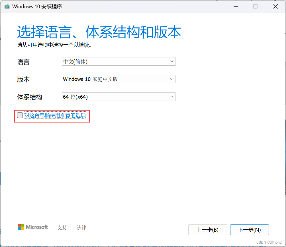Image resolution: width=286 pixels, height=247 pixels.
Task: Click the Microsoft logo in the footer
Action: [33, 227]
